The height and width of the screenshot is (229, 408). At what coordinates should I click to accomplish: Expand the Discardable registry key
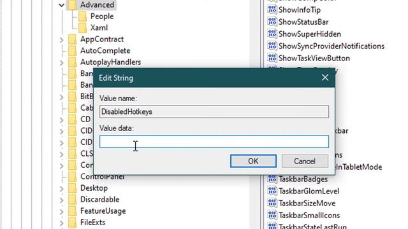point(61,200)
